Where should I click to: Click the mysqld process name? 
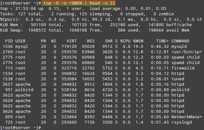click(x=180, y=46)
